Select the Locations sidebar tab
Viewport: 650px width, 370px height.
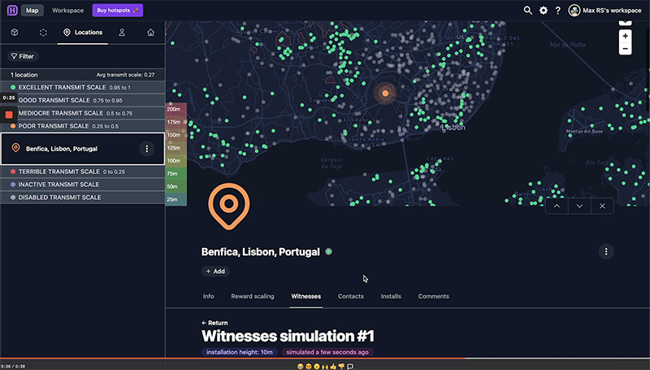point(83,33)
